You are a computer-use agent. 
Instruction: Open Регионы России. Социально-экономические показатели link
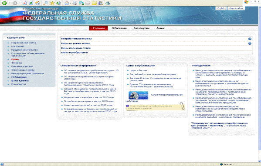click(x=156, y=79)
